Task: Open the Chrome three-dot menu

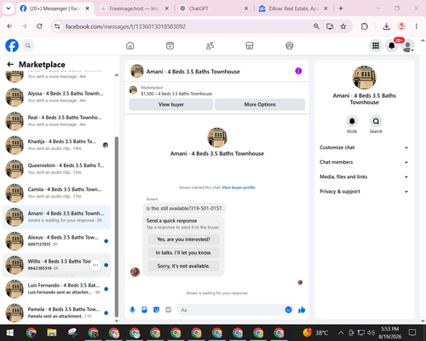Action: tap(417, 26)
